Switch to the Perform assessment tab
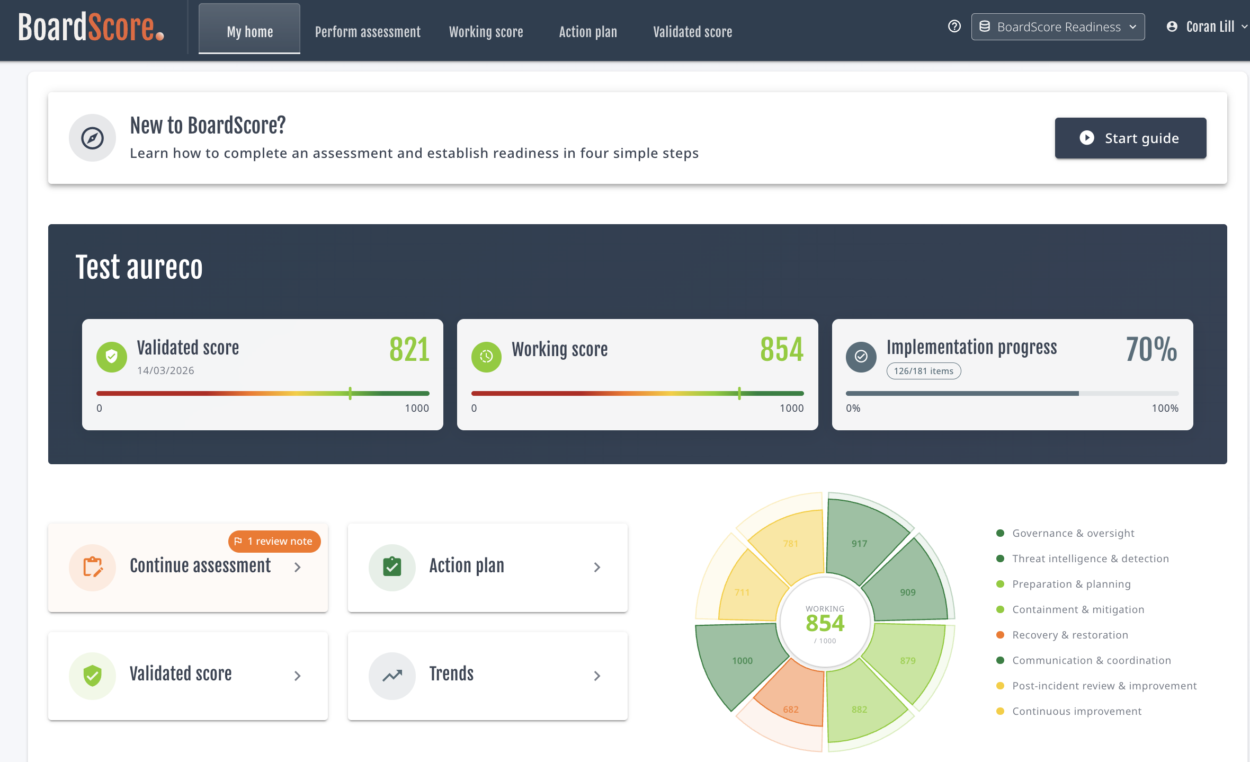Screen dimensions: 1250x762 tap(368, 32)
